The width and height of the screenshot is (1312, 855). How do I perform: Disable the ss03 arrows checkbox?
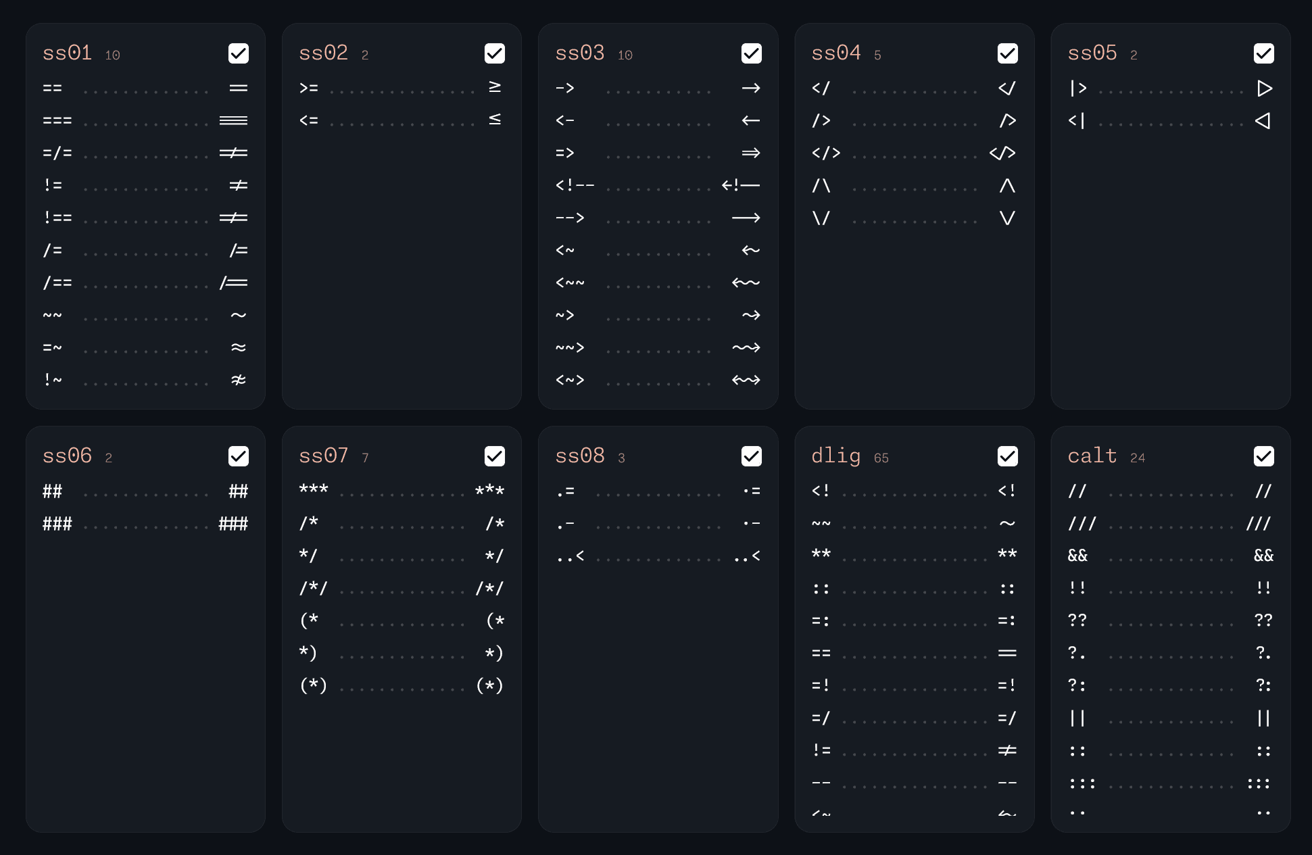(752, 53)
